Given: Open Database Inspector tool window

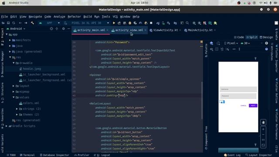Looking at the screenshot, I should (x=54, y=155).
